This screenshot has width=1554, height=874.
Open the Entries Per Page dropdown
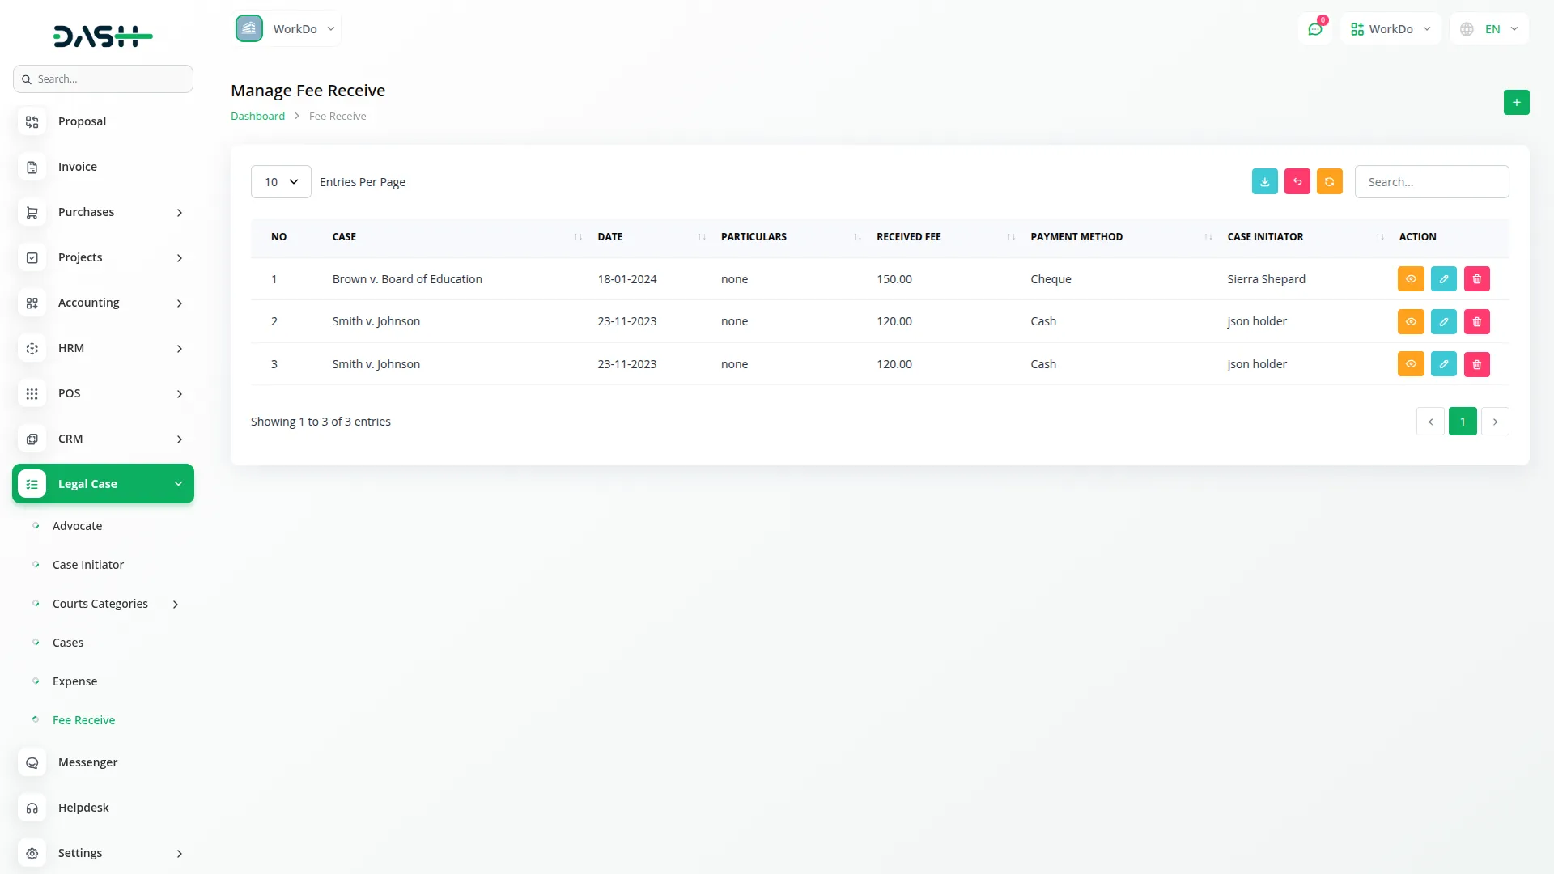(280, 181)
